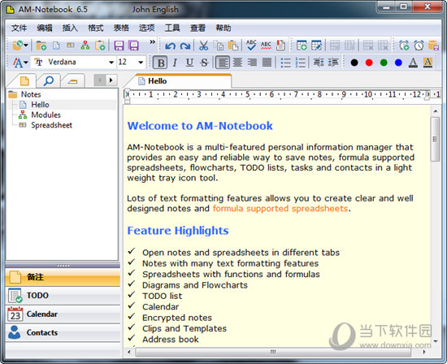Open the 工具 menu
Screen dimensions: 447x364
click(172, 28)
